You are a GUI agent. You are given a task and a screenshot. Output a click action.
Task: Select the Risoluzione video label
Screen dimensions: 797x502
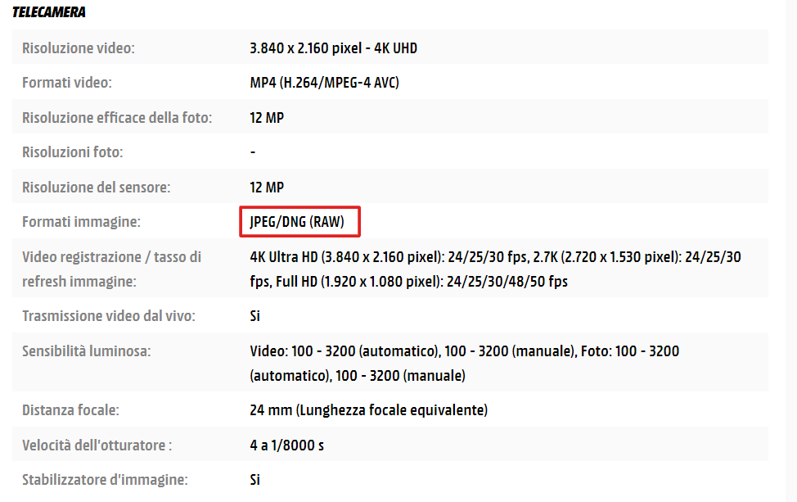79,48
